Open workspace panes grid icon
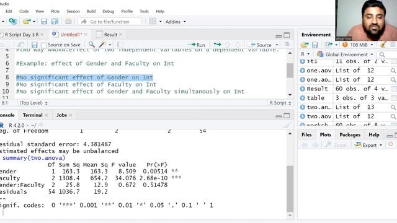 pyautogui.click(x=153, y=22)
